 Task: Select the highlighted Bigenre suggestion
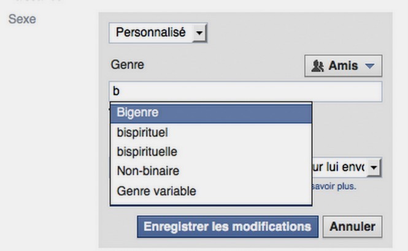tap(211, 113)
